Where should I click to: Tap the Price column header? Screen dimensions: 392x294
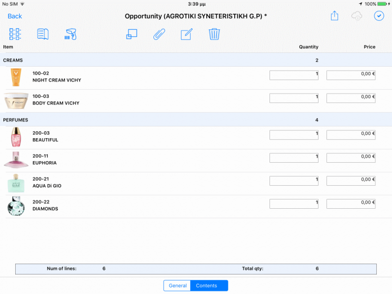(369, 47)
